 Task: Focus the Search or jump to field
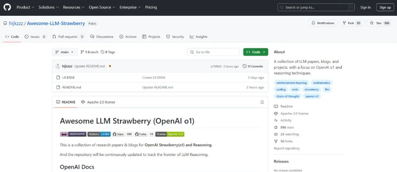[316, 7]
